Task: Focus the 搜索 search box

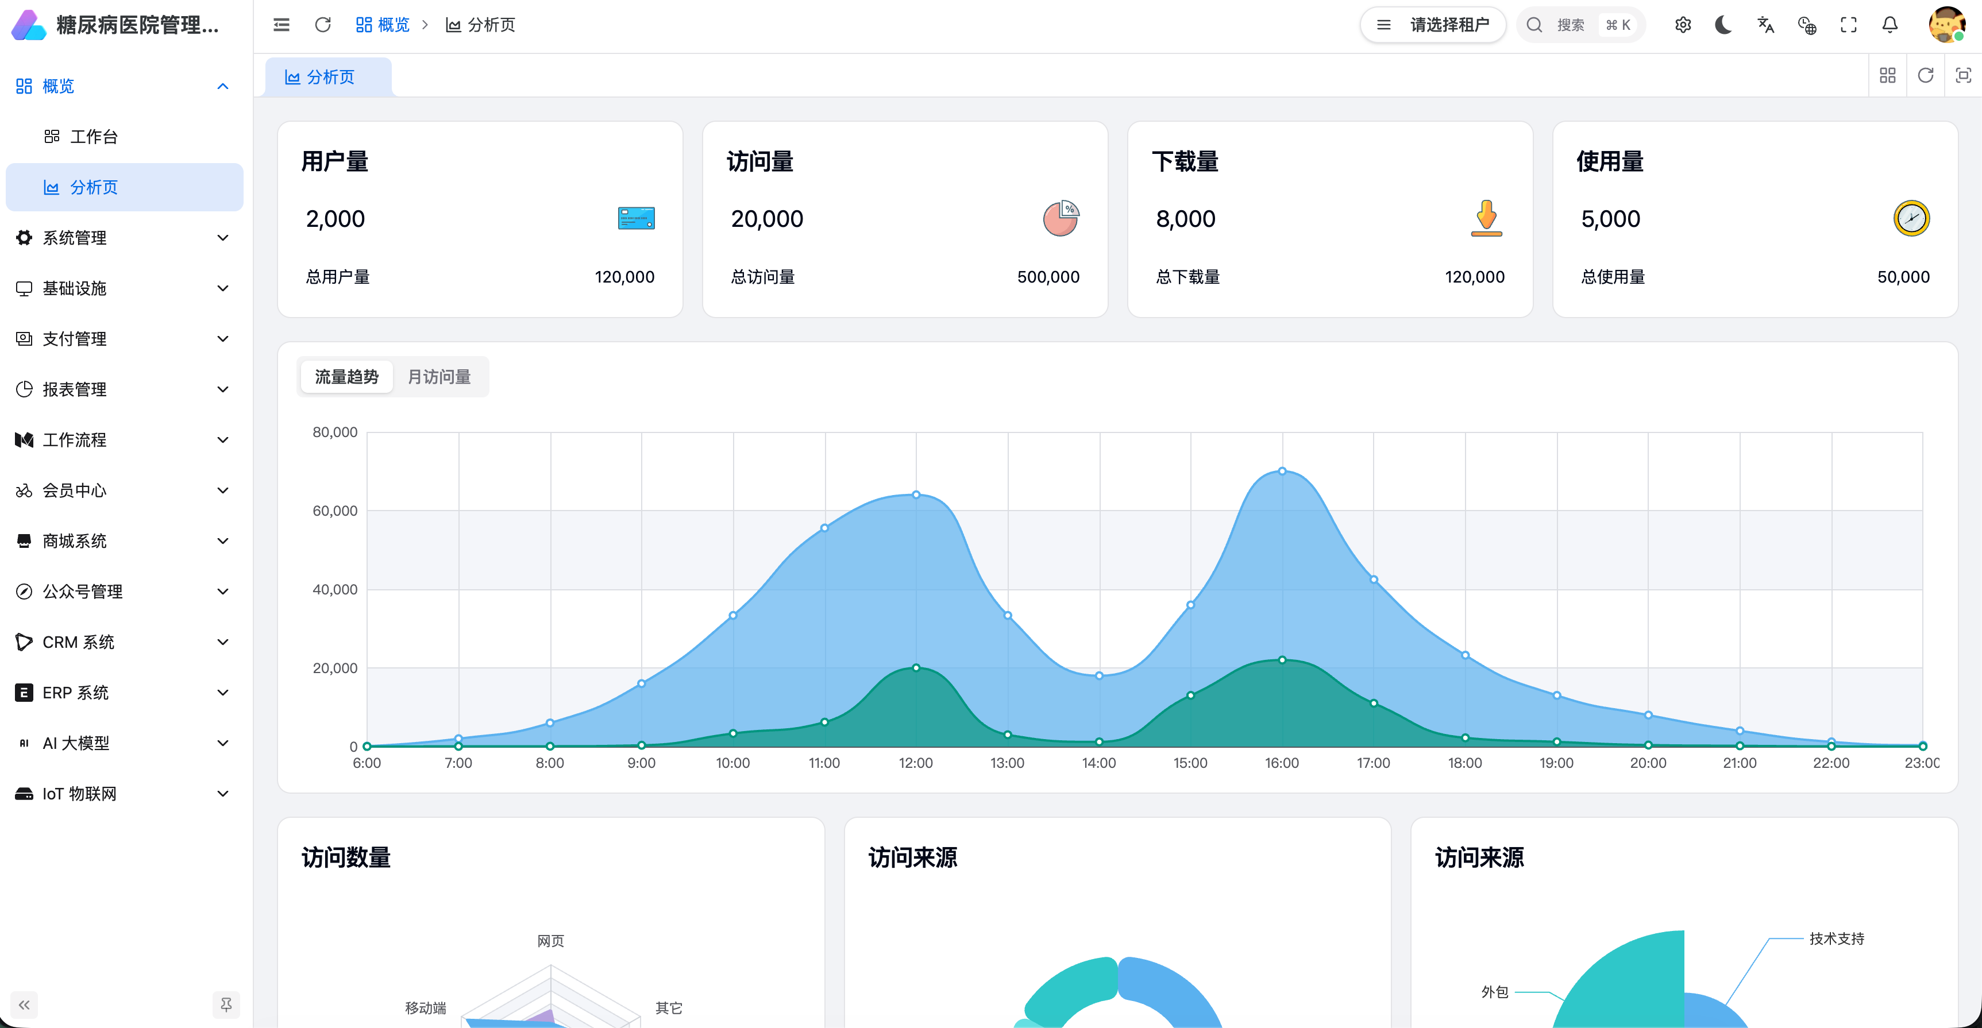Action: [x=1581, y=25]
